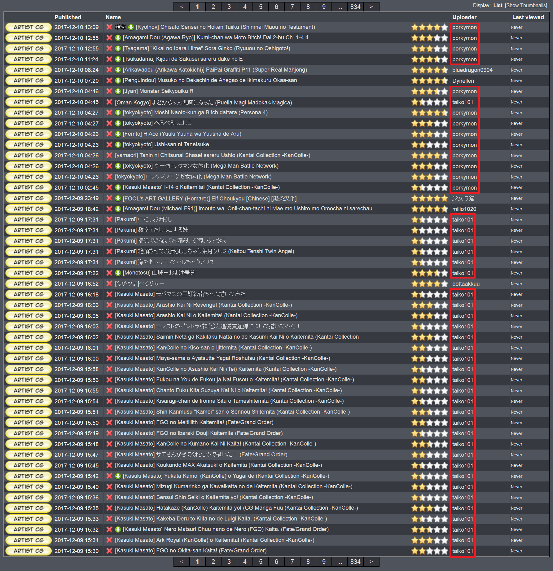Click the date 2017-12-10 07:20
Viewport: 553px width, 571px height.
77,81
